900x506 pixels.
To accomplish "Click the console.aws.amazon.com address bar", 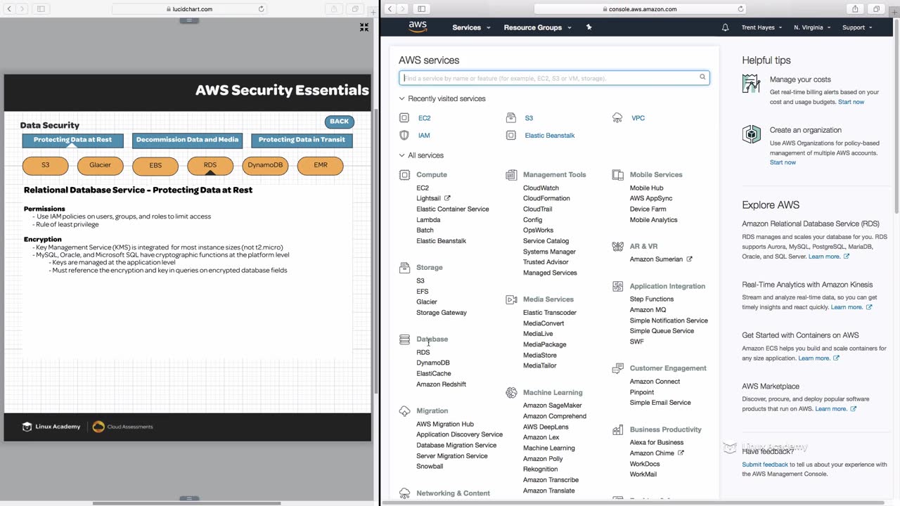I will click(640, 9).
